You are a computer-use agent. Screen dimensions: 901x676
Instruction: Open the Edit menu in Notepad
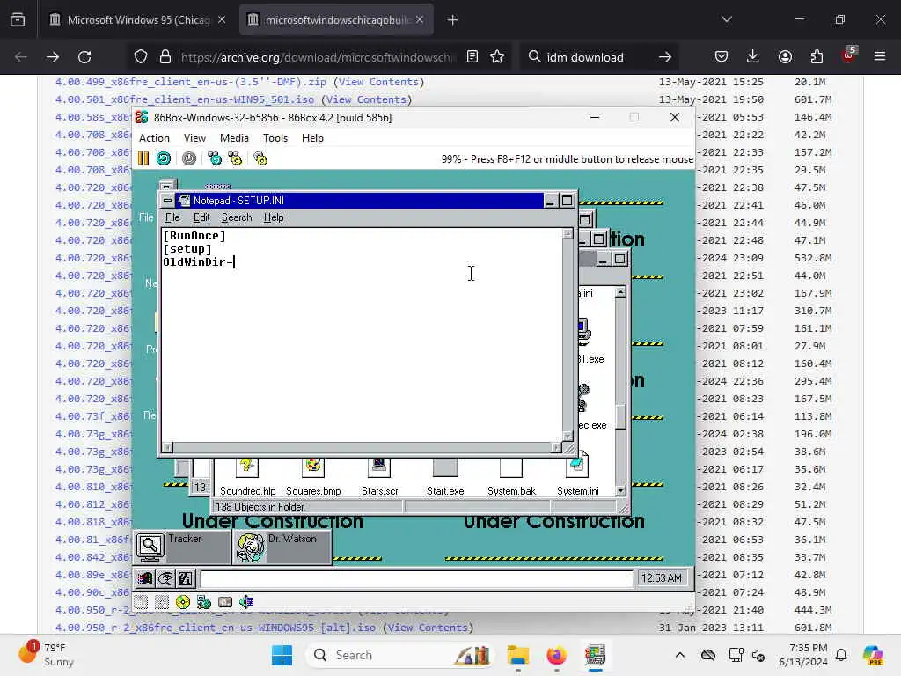click(x=201, y=217)
